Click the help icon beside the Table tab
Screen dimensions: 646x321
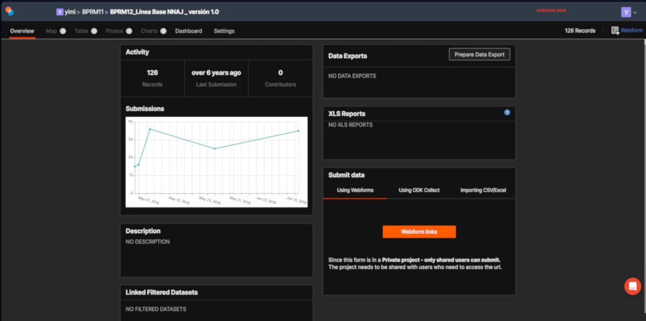(94, 31)
